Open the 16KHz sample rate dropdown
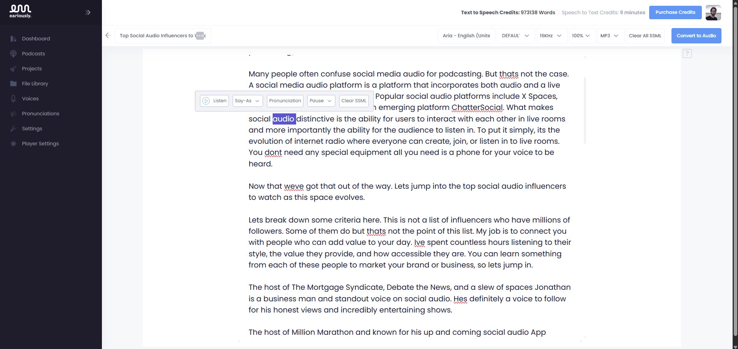The image size is (738, 349). (x=551, y=36)
